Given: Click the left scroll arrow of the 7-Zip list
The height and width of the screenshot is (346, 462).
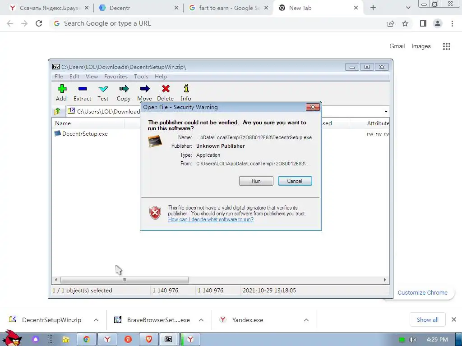Looking at the screenshot, I should pyautogui.click(x=56, y=280).
